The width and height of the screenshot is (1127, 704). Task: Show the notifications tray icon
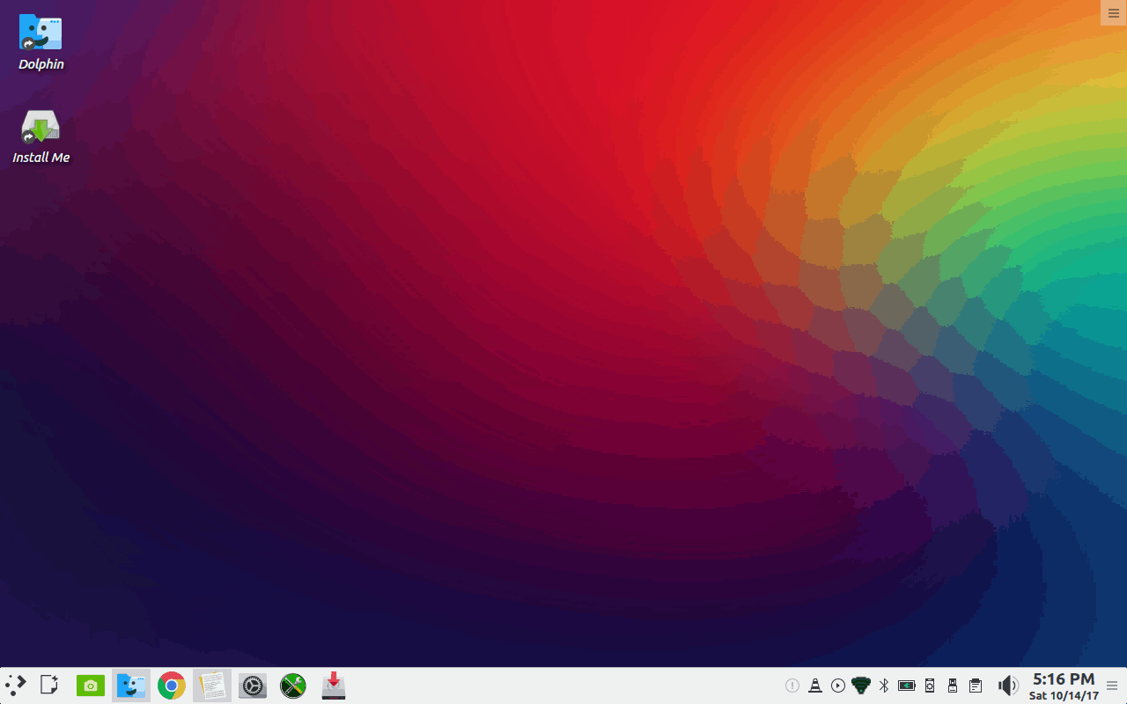pyautogui.click(x=792, y=686)
